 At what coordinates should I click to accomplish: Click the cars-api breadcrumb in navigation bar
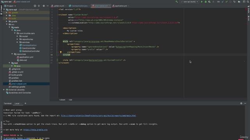[x=6, y=2]
